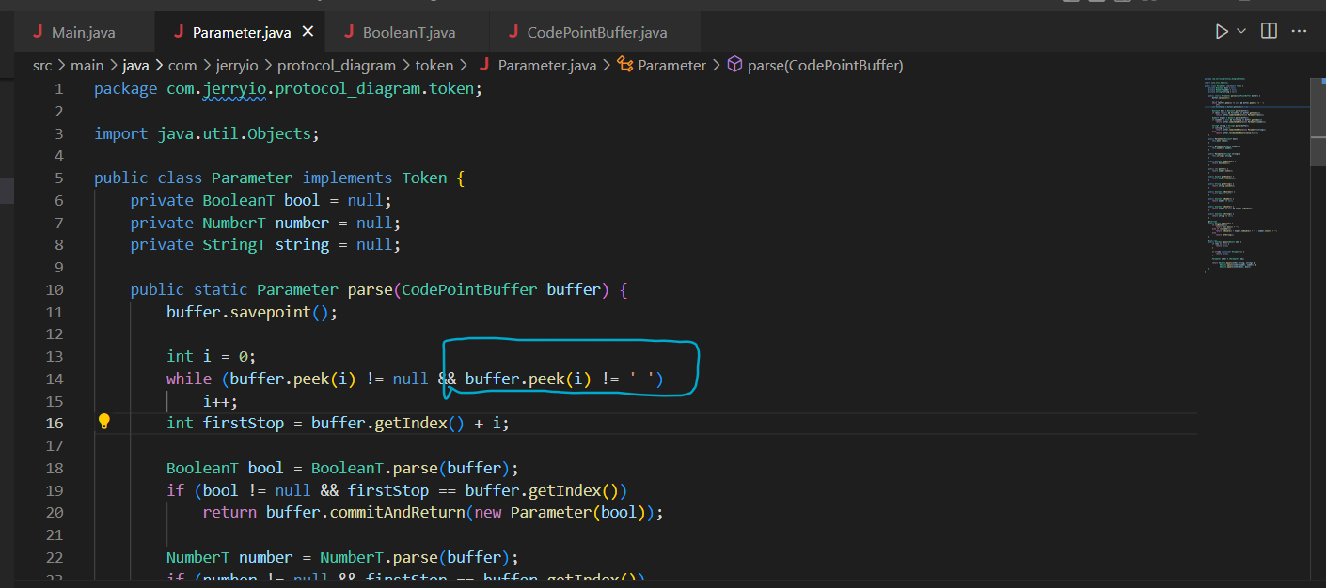Click the class symbol icon in the breadcrumb
This screenshot has height=588, width=1326.
[624, 66]
